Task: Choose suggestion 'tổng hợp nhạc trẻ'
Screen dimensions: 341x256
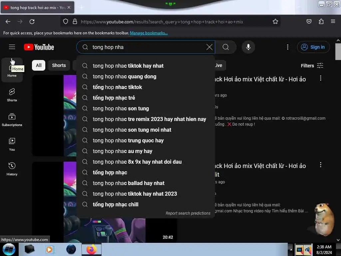Action: [146, 98]
